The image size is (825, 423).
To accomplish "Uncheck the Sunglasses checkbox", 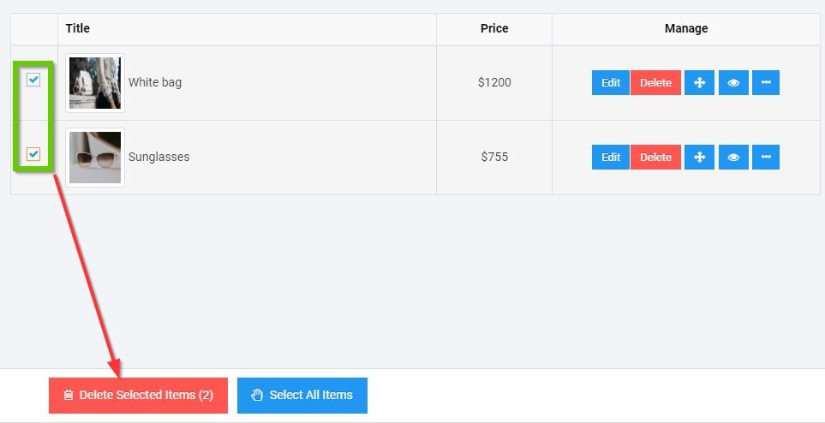I will point(33,154).
